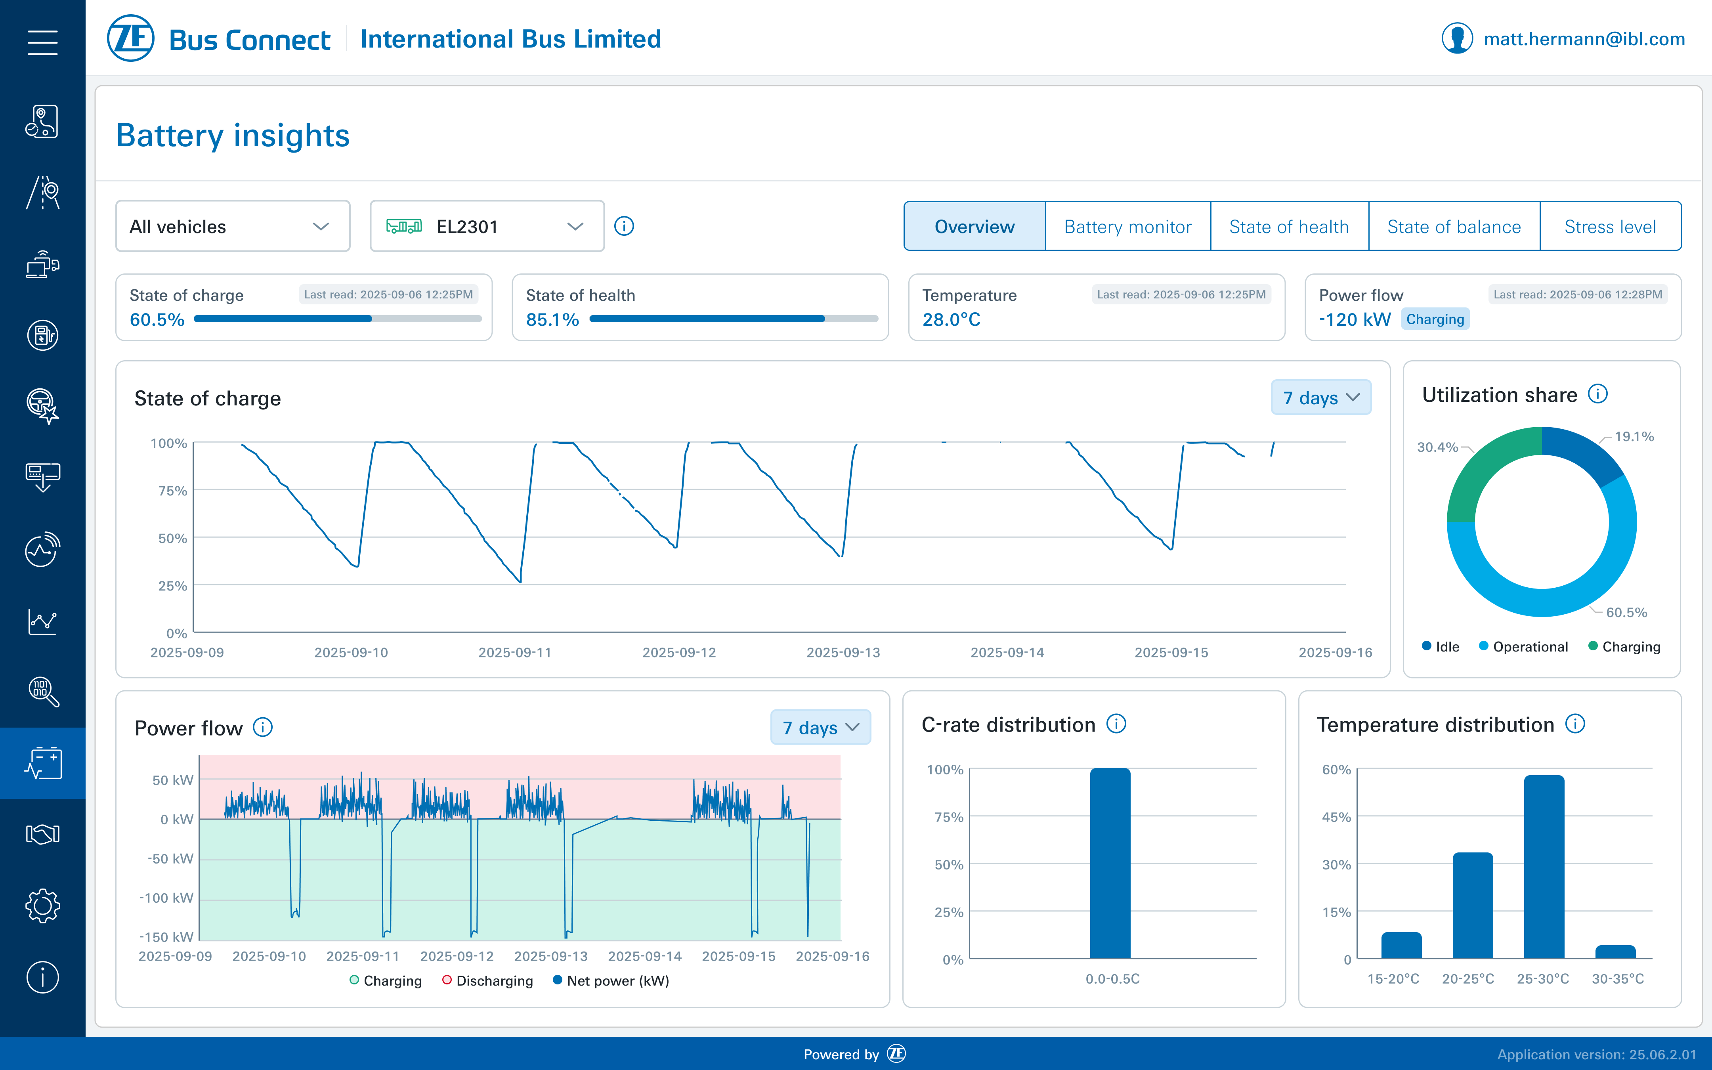
Task: Toggle Discharging series in Power flow legend
Action: click(487, 980)
